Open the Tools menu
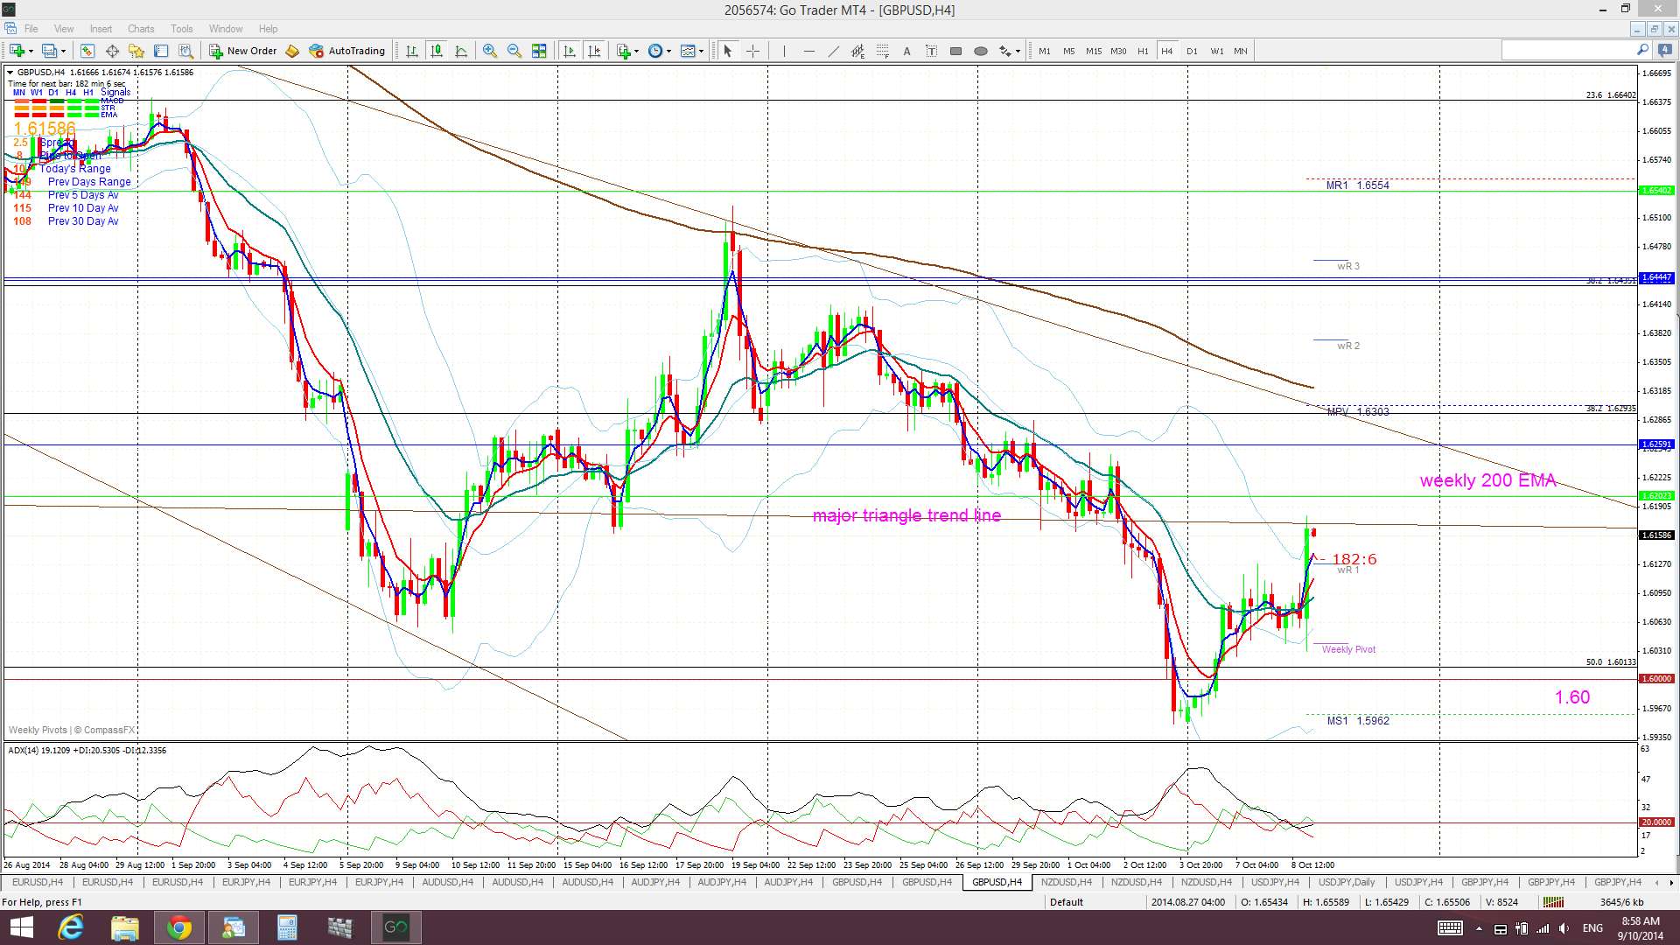Image resolution: width=1680 pixels, height=945 pixels. tap(182, 29)
